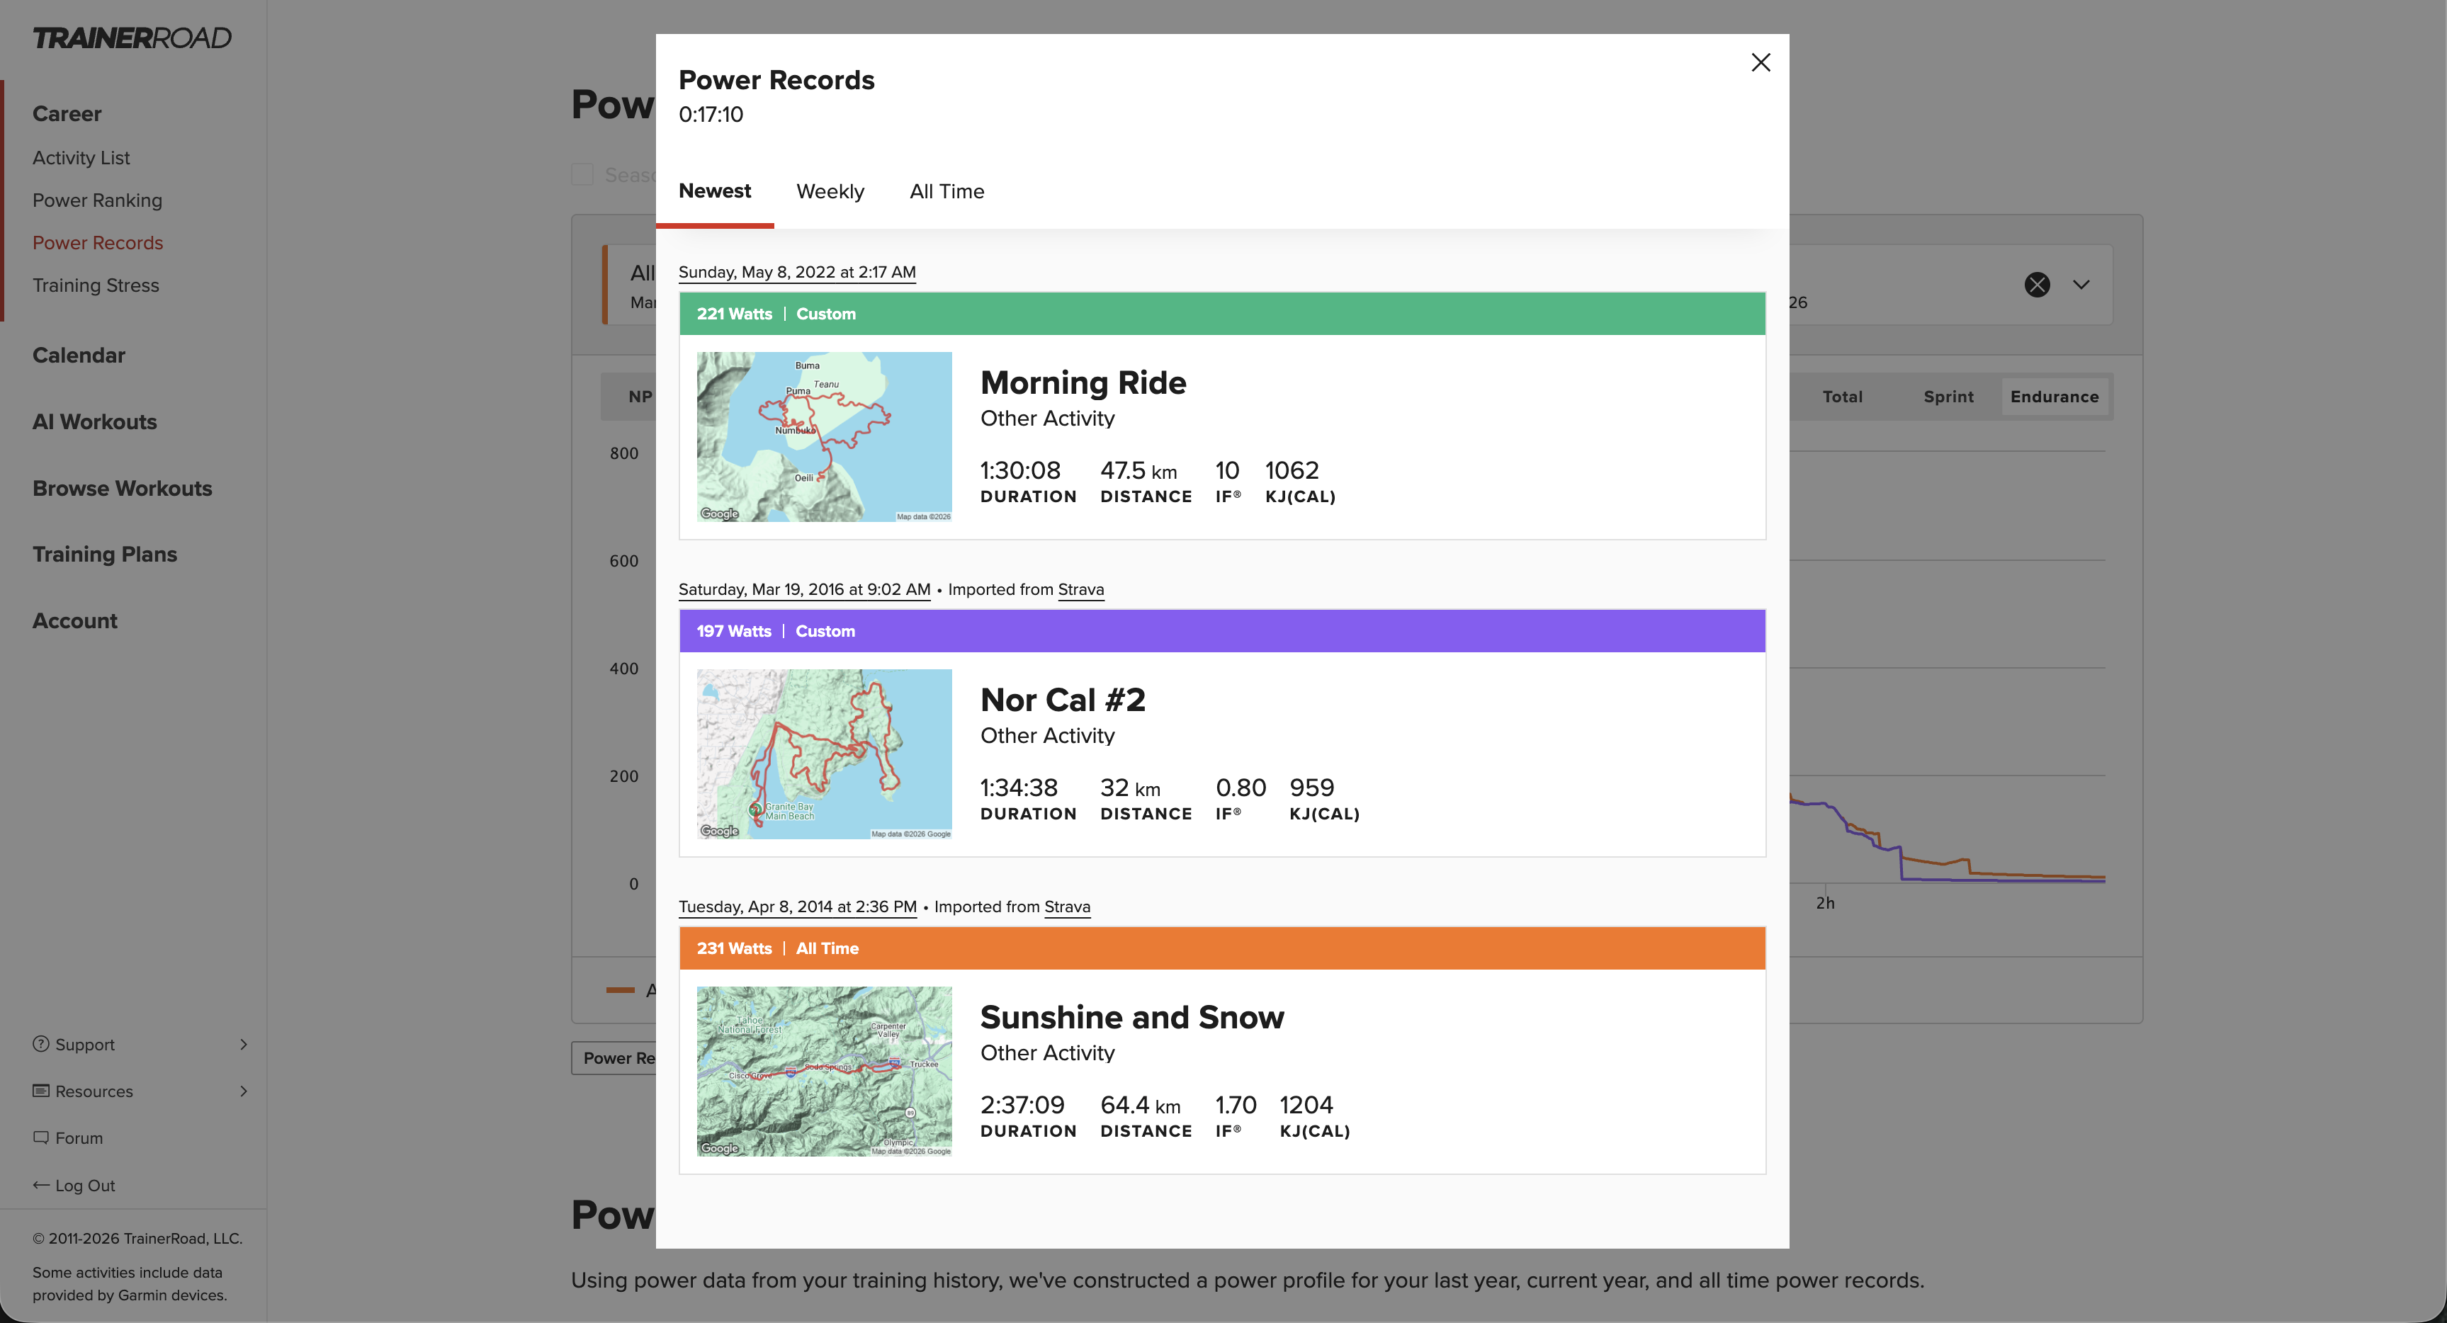Click the Log Out arrow icon
2447x1323 pixels.
pos(41,1186)
